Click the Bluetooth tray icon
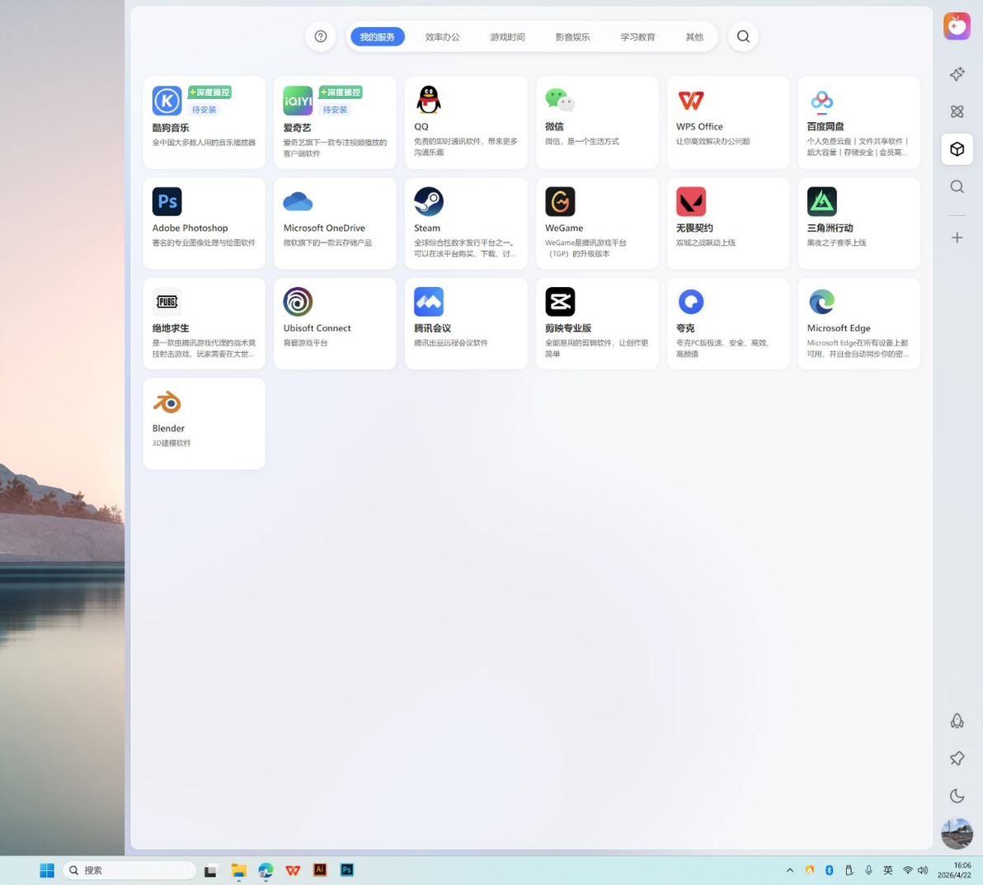Image resolution: width=983 pixels, height=885 pixels. point(829,870)
